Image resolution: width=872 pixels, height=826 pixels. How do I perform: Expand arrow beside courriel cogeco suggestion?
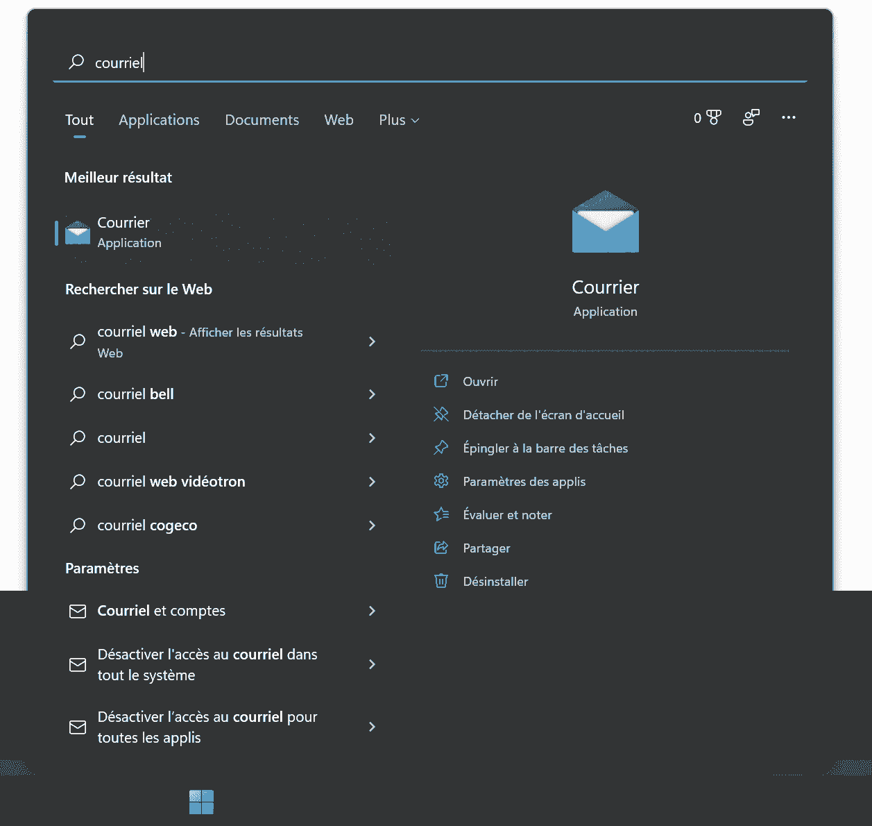pos(372,525)
